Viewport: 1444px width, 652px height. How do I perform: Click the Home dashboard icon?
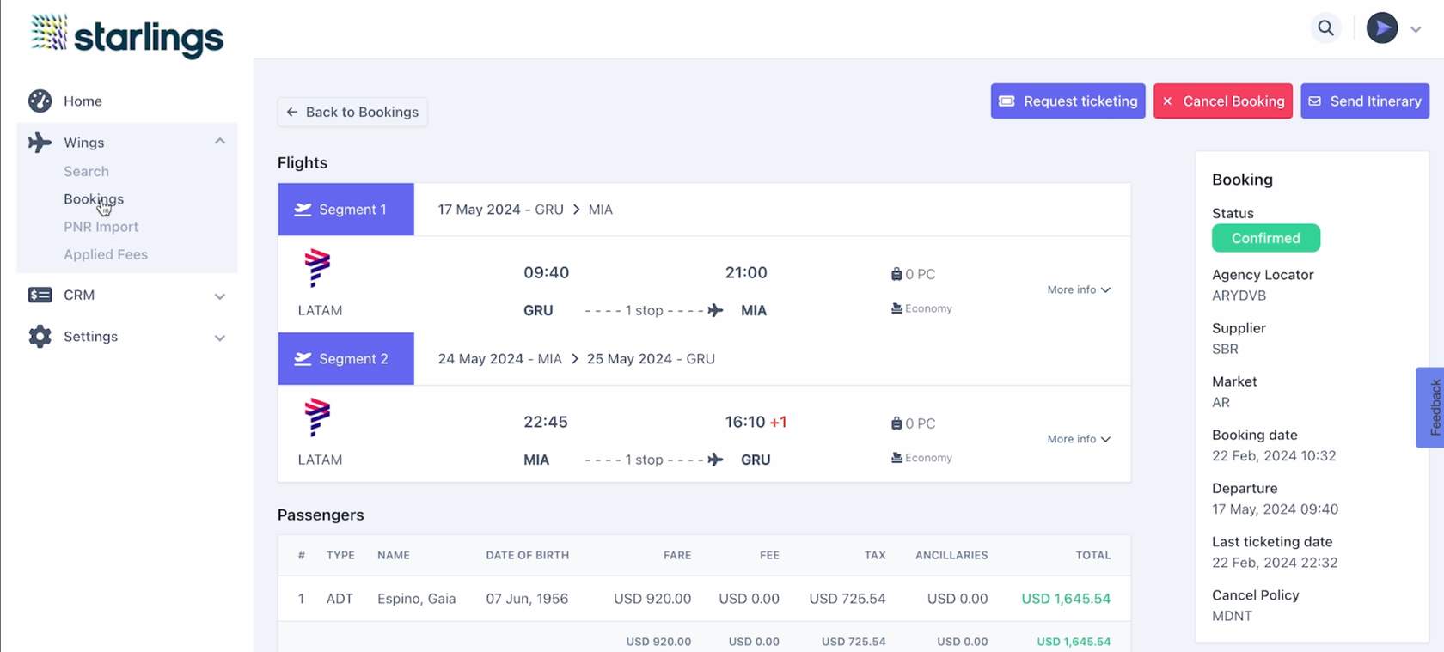point(40,101)
